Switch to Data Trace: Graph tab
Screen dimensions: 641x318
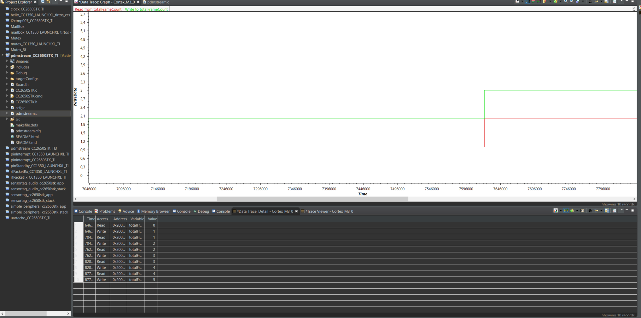tap(107, 2)
